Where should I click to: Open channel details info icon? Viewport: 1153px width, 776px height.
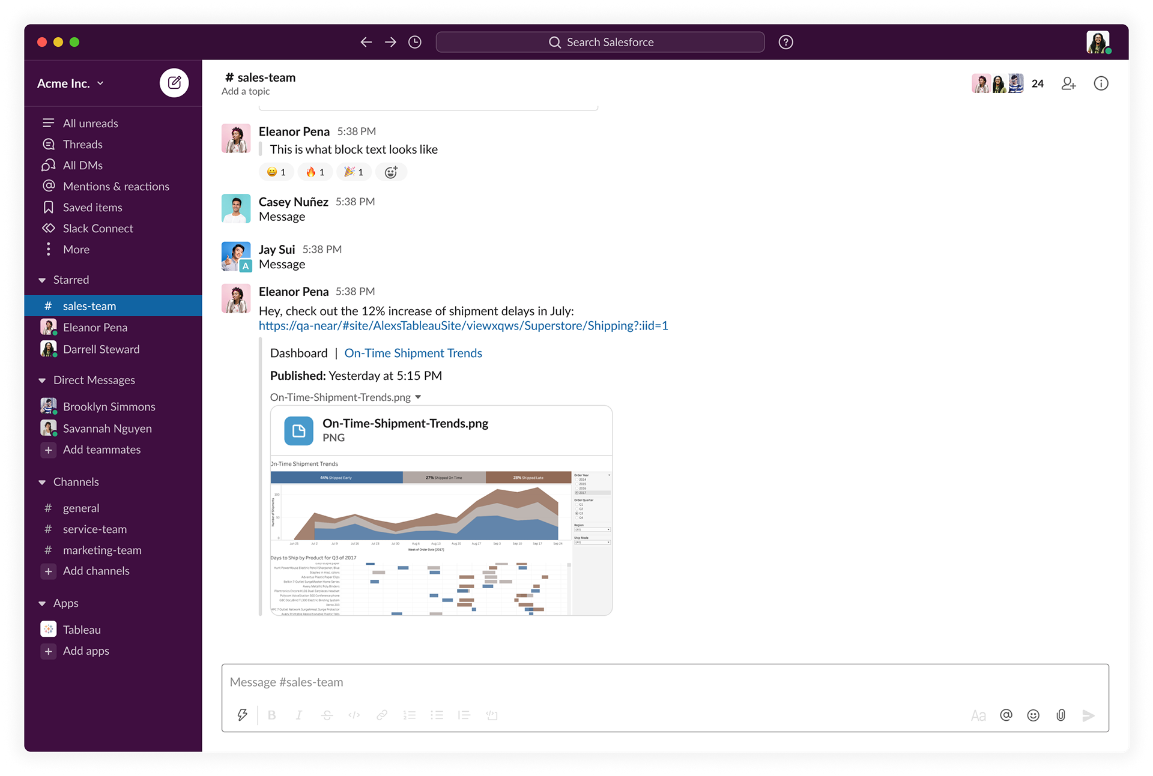(x=1101, y=83)
